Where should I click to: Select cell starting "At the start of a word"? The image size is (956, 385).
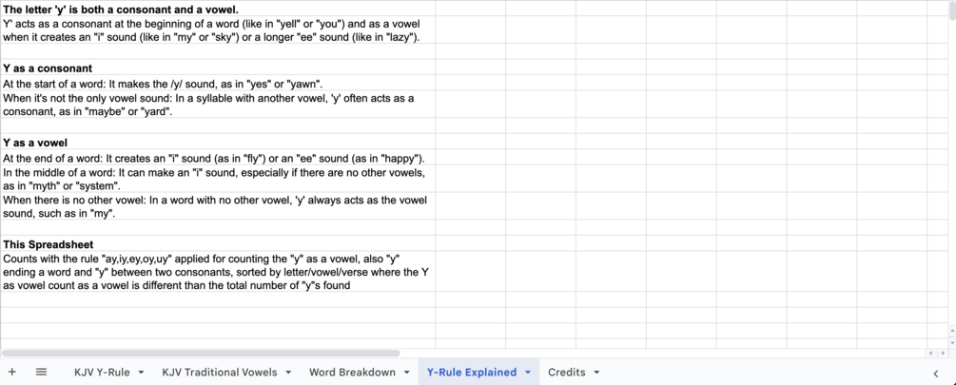click(218, 84)
